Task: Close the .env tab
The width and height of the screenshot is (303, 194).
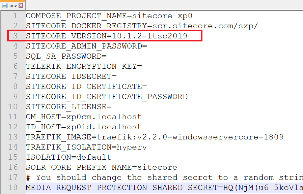Action: pyautogui.click(x=21, y=5)
